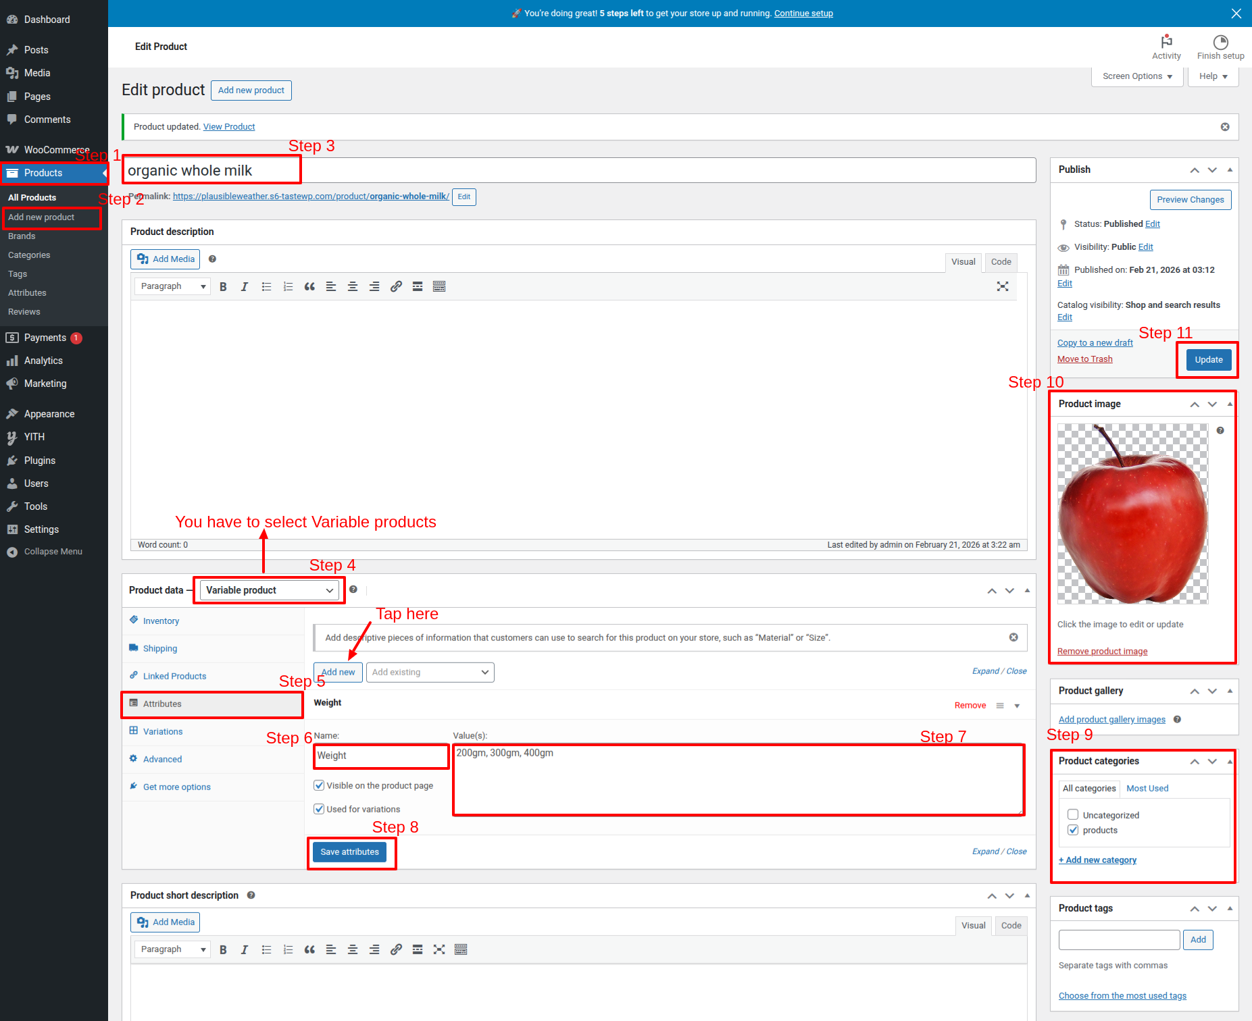Click the Insert link icon in description toolbar

396,287
